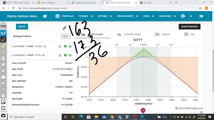The image size is (214, 120).
Task: Click the page vertical scrollbar
Action: pyautogui.click(x=213, y=71)
